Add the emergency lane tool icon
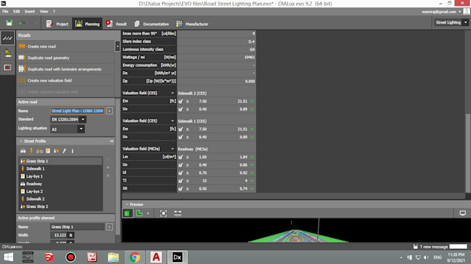471x264 pixels. point(64,151)
